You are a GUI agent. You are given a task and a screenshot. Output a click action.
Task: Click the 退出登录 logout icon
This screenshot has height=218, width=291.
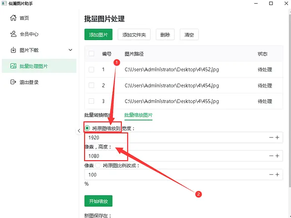[x=13, y=82]
